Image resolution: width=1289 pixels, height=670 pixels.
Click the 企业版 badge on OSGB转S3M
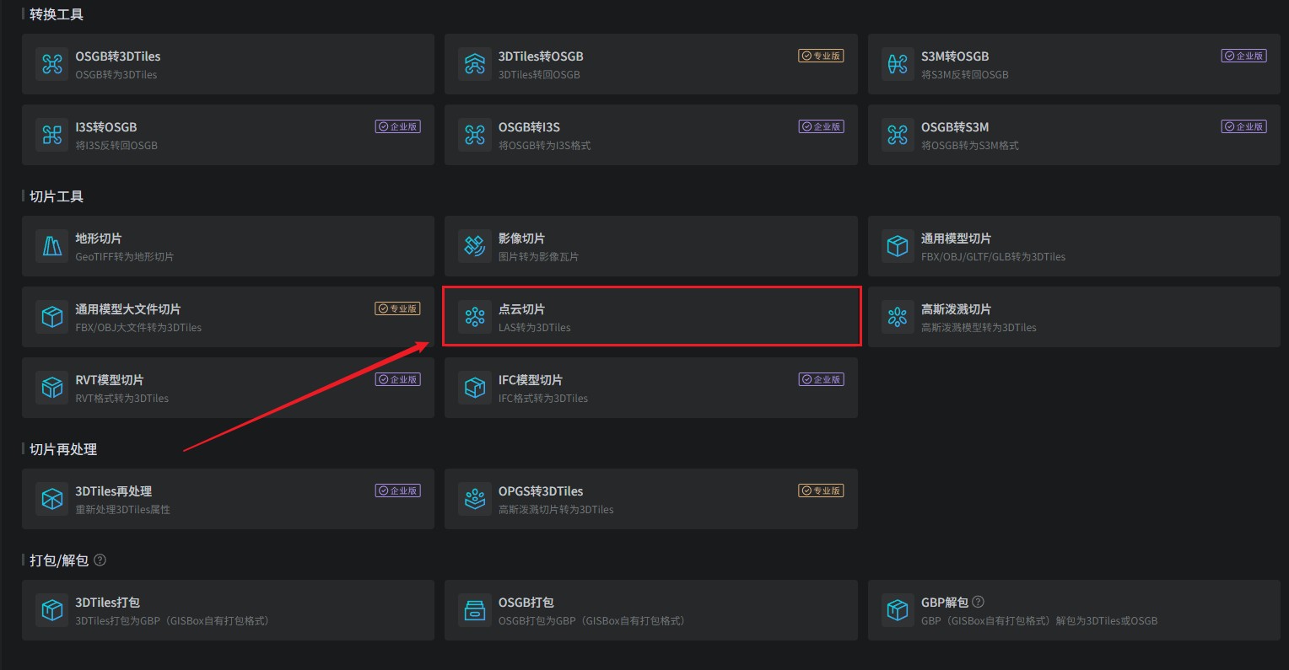1244,126
